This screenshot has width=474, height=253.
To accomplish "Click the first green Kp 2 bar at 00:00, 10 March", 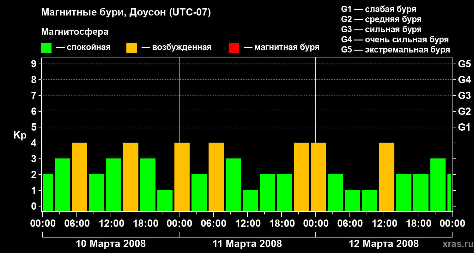I will coord(48,193).
